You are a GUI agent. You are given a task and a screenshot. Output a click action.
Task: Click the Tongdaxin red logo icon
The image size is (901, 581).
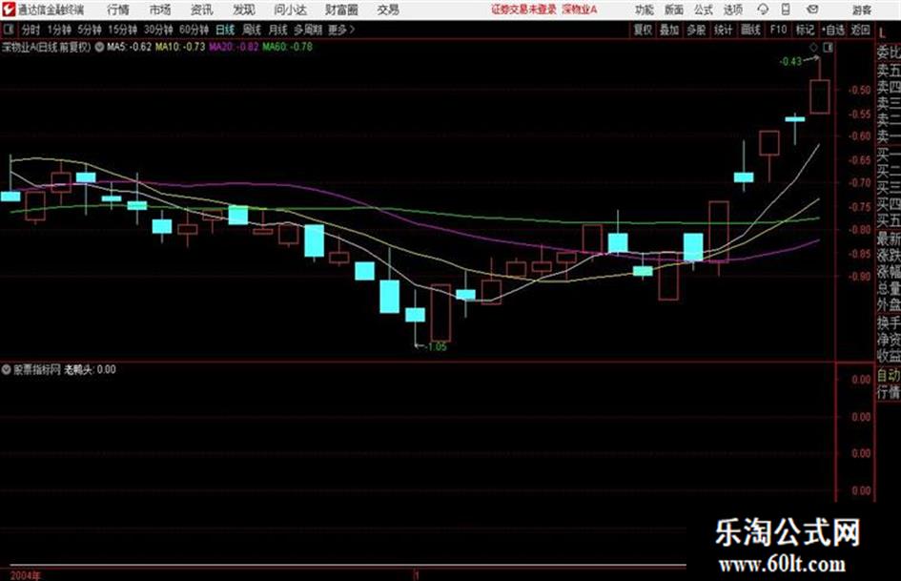(9, 10)
